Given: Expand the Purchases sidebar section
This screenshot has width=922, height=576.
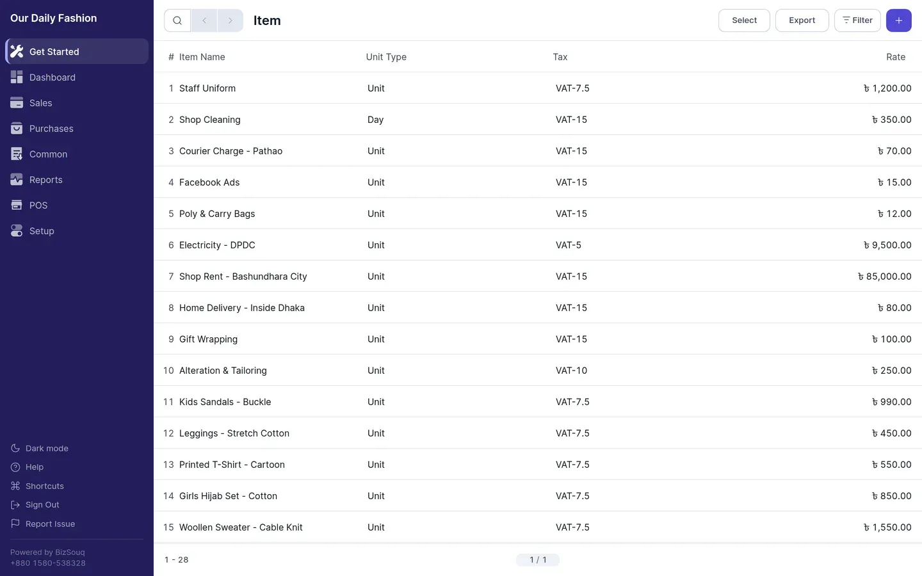Looking at the screenshot, I should tap(77, 128).
